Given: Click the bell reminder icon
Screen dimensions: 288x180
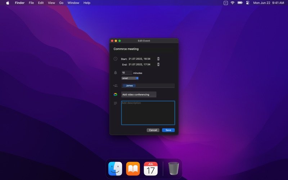Looking at the screenshot, I should [x=115, y=73].
